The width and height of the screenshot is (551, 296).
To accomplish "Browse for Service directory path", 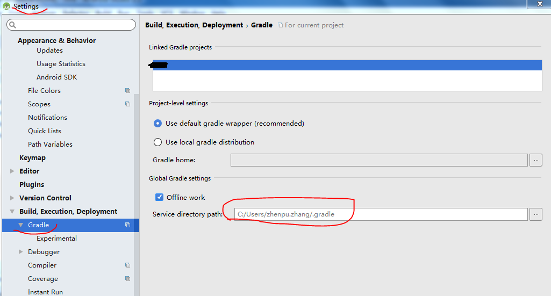I will pos(535,214).
